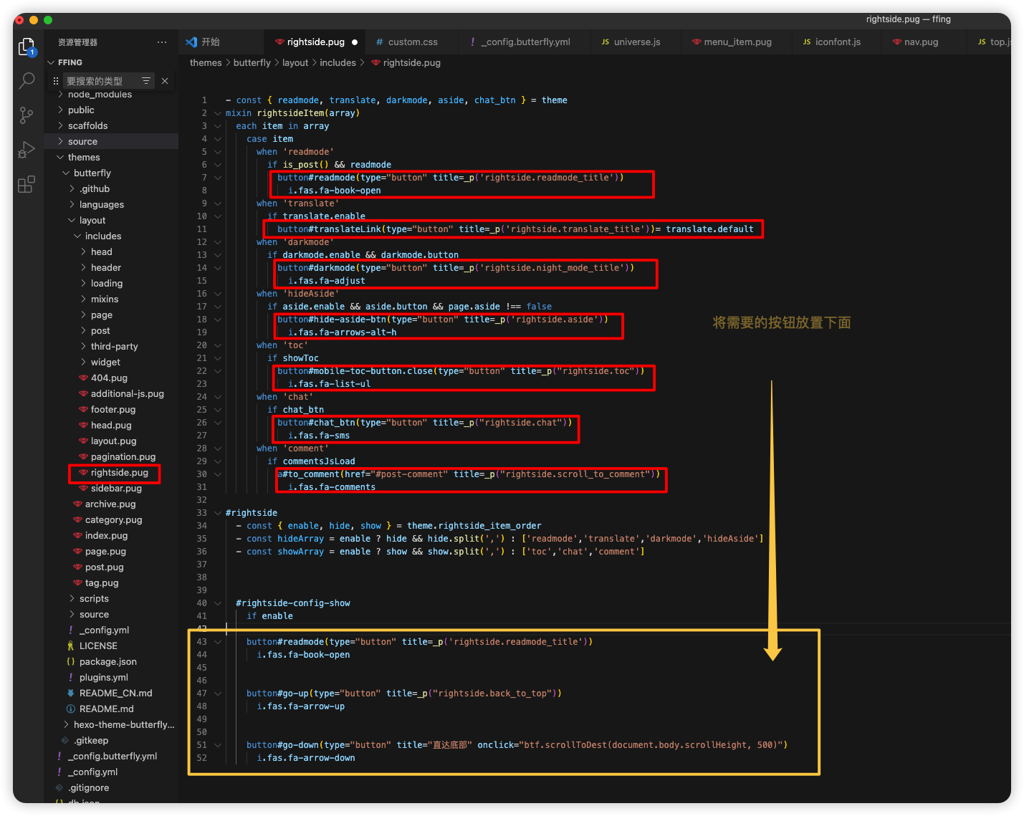Image resolution: width=1024 pixels, height=816 pixels.
Task: Open the Source Control view
Action: point(27,115)
